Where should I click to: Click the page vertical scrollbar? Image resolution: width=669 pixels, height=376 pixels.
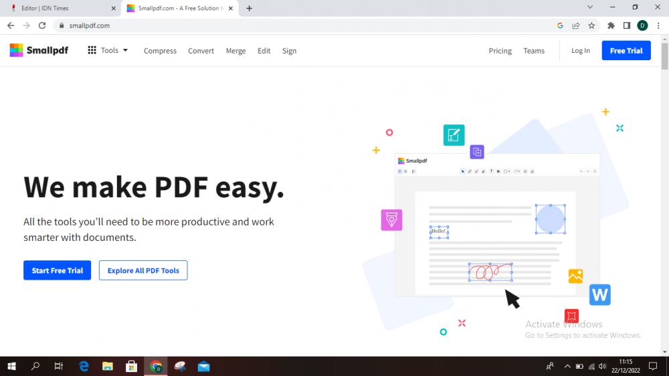(665, 56)
